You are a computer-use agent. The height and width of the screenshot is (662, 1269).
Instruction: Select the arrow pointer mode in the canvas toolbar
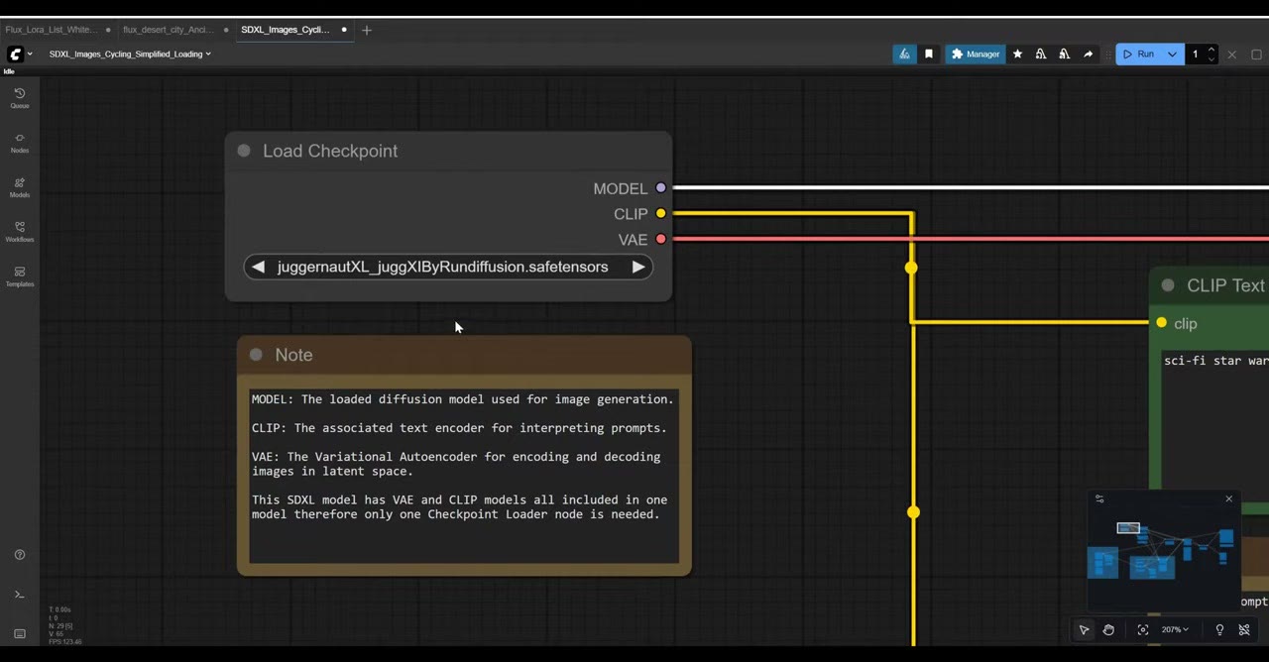1084,630
